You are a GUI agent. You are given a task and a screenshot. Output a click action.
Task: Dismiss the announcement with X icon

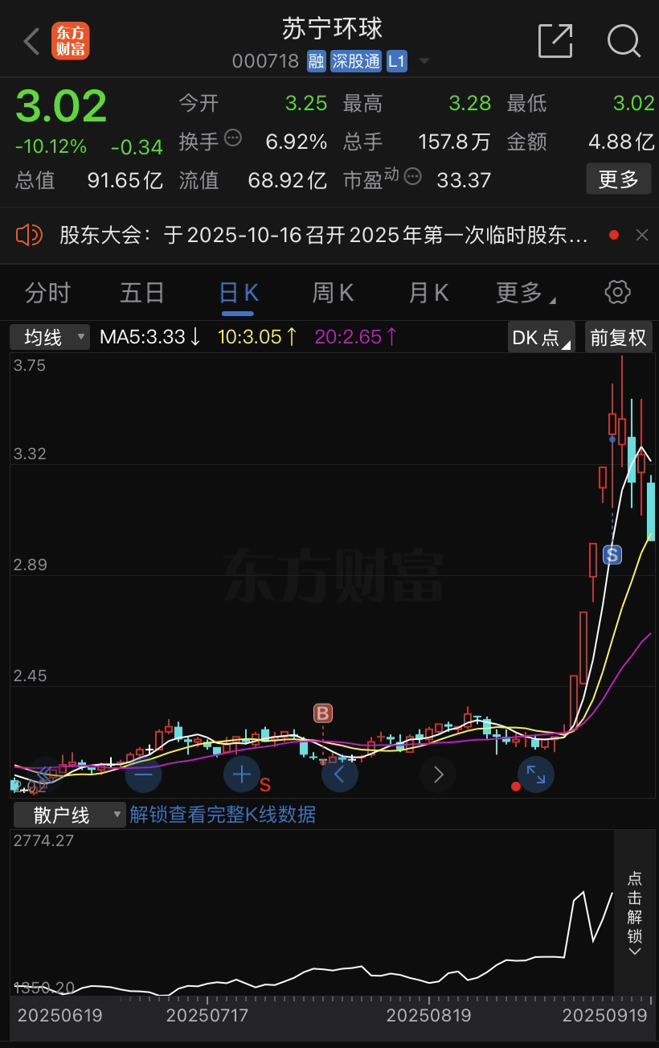641,235
